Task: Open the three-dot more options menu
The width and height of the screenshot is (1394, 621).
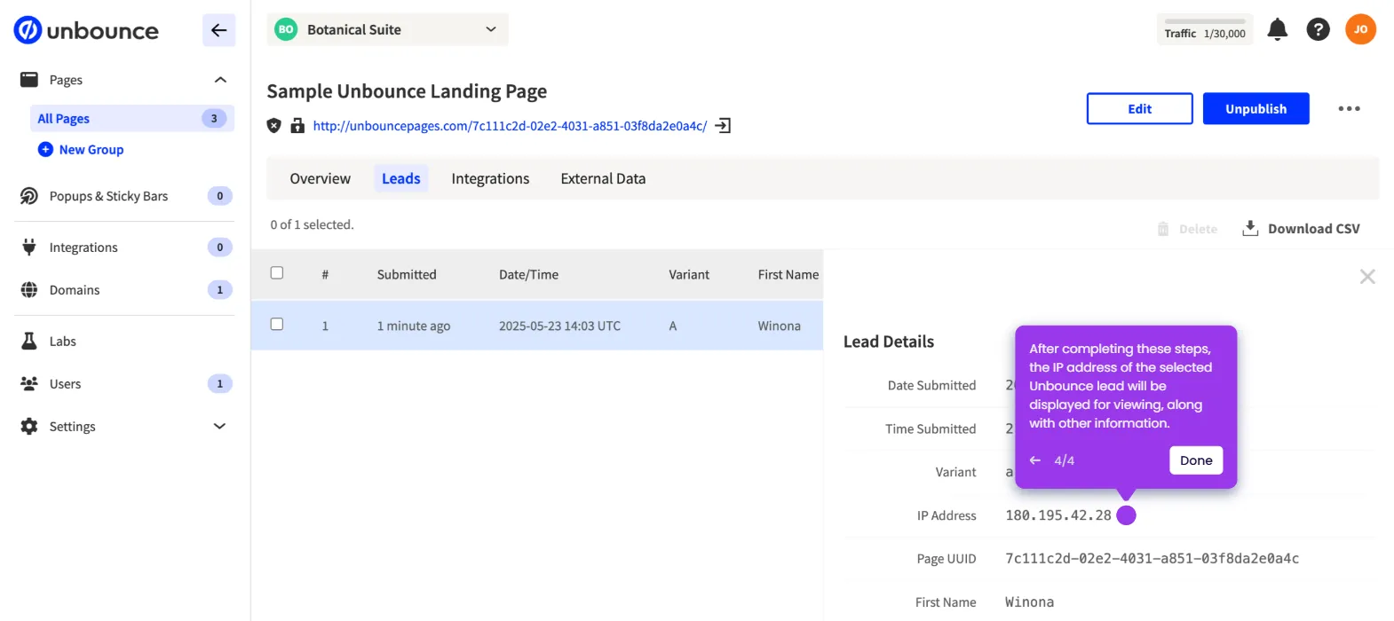Action: (1349, 108)
